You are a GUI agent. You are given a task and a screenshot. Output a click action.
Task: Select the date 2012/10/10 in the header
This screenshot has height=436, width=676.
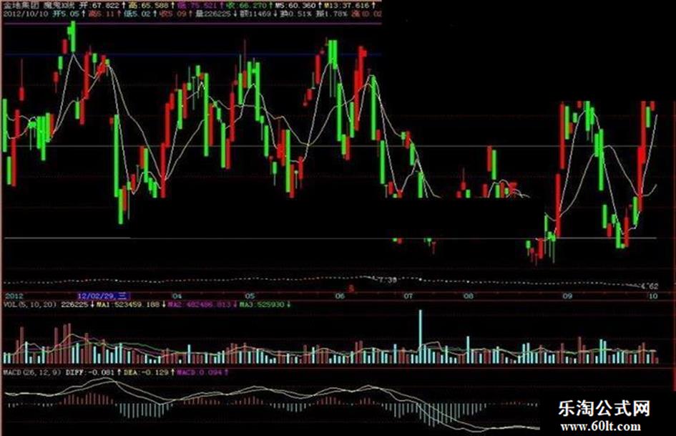[25, 14]
